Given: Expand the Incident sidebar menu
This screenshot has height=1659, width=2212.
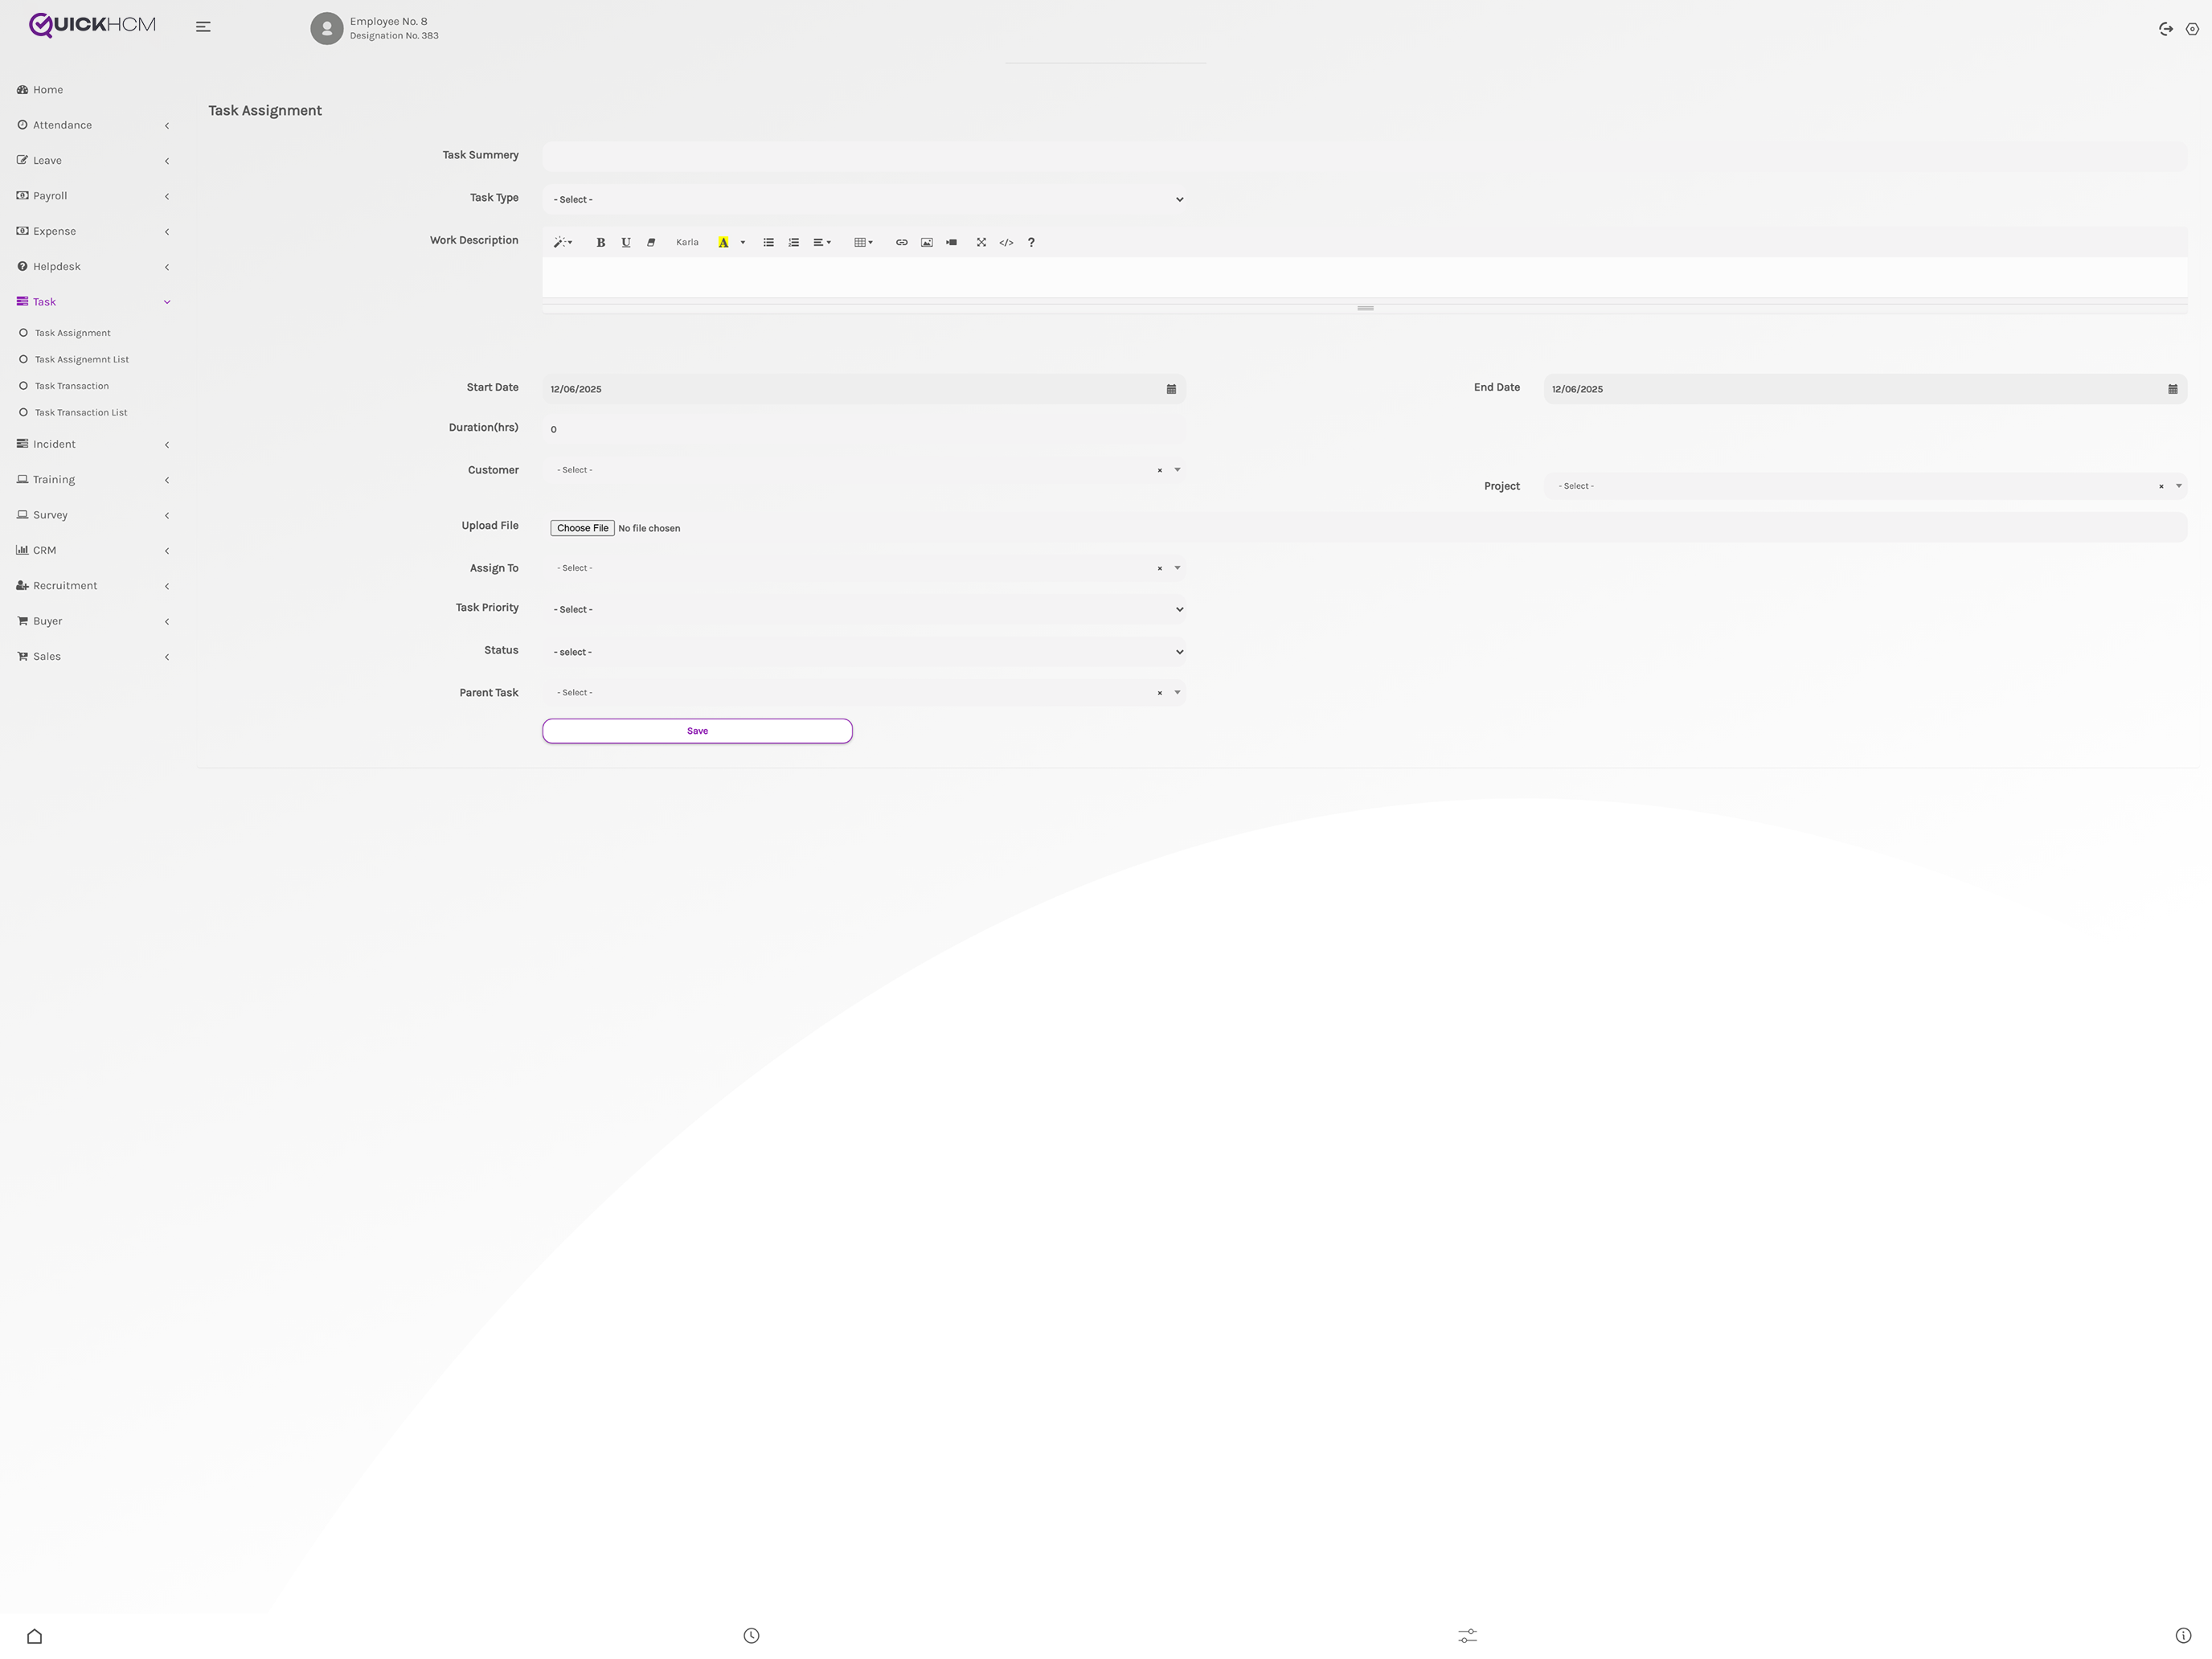Looking at the screenshot, I should point(92,444).
